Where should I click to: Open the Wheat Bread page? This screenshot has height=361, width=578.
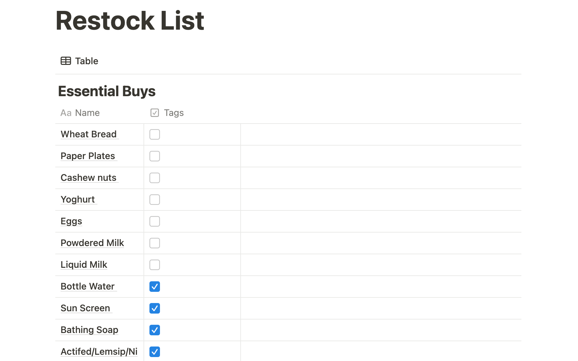89,134
